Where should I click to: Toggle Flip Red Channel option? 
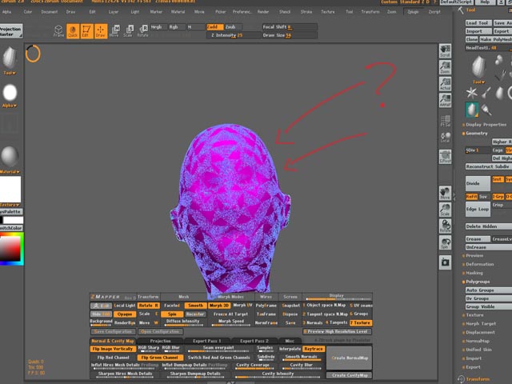pos(113,358)
